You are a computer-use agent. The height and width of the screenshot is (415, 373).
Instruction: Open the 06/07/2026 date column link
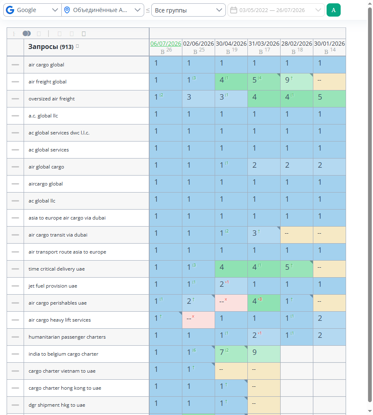[166, 44]
